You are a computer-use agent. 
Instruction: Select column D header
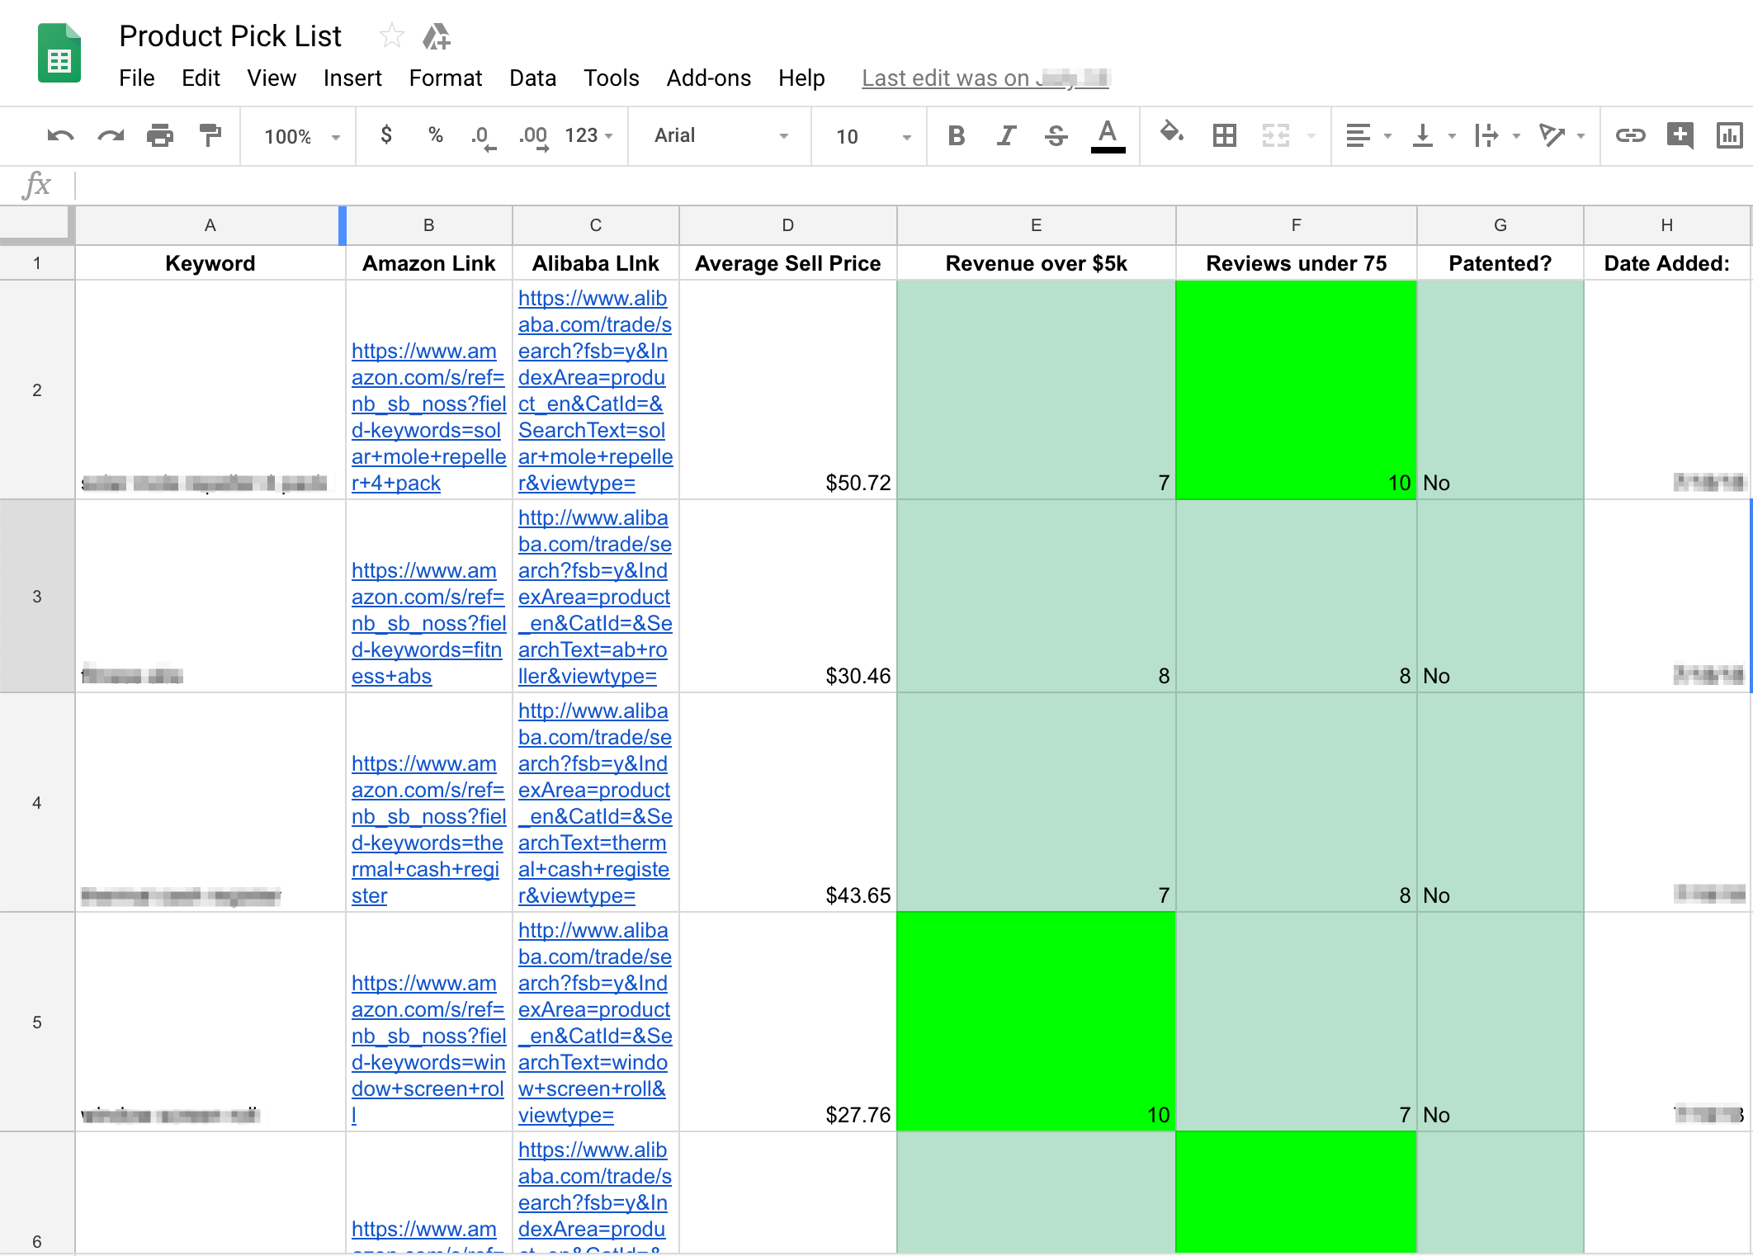[x=787, y=225]
